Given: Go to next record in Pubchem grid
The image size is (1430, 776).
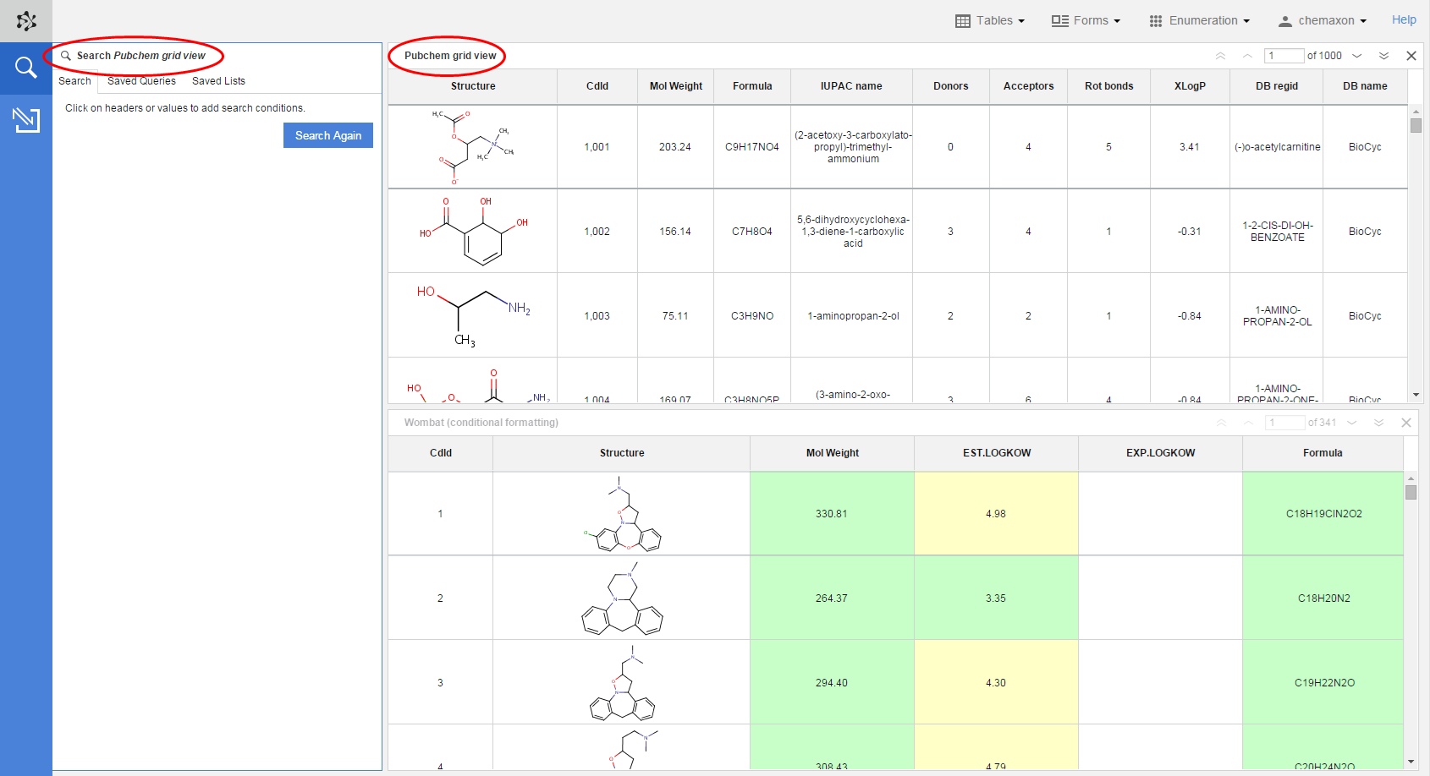Looking at the screenshot, I should click(1357, 56).
